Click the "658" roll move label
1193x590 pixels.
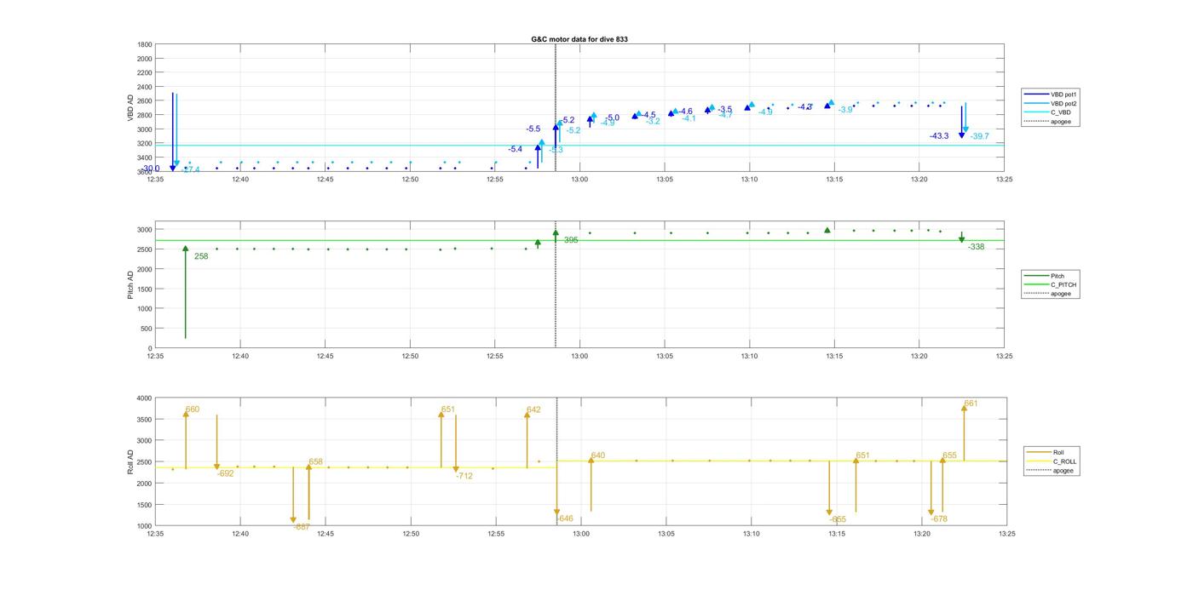[x=316, y=461]
